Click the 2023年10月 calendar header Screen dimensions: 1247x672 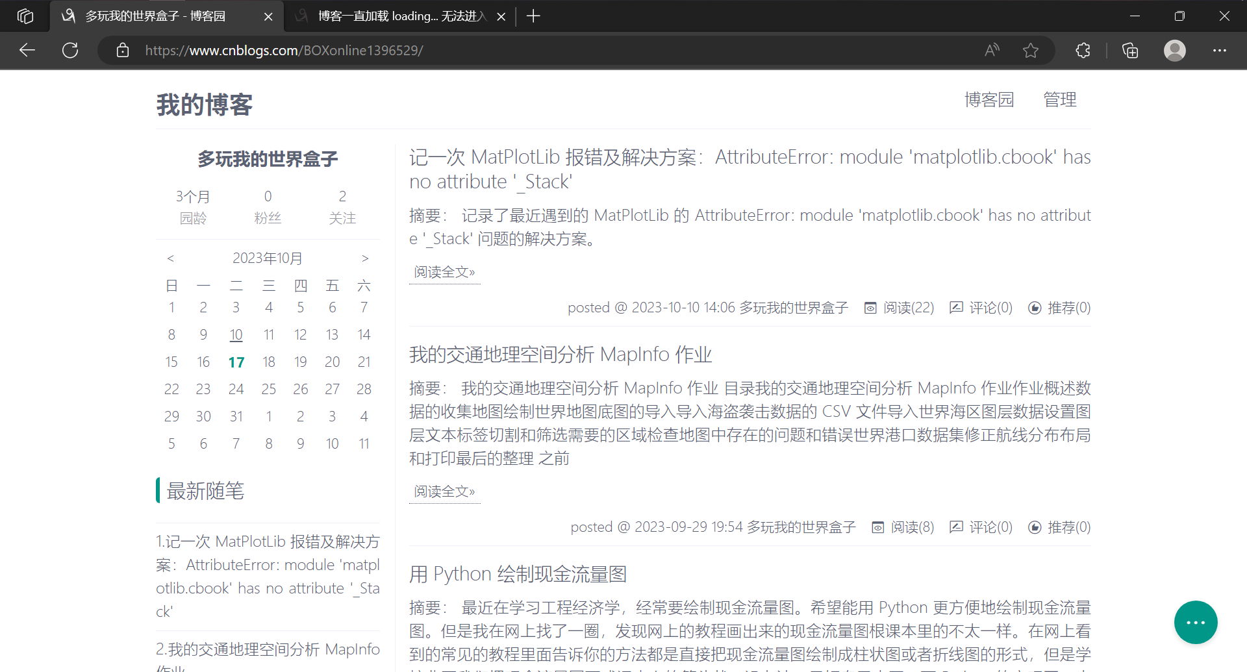pyautogui.click(x=268, y=258)
